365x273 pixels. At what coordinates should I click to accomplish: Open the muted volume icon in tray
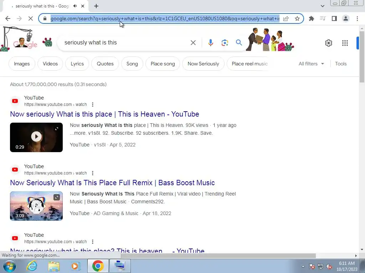pyautogui.click(x=329, y=266)
